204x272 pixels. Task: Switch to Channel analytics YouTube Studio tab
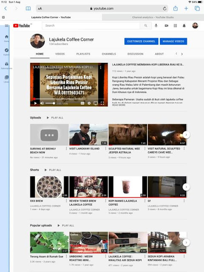(x=153, y=17)
